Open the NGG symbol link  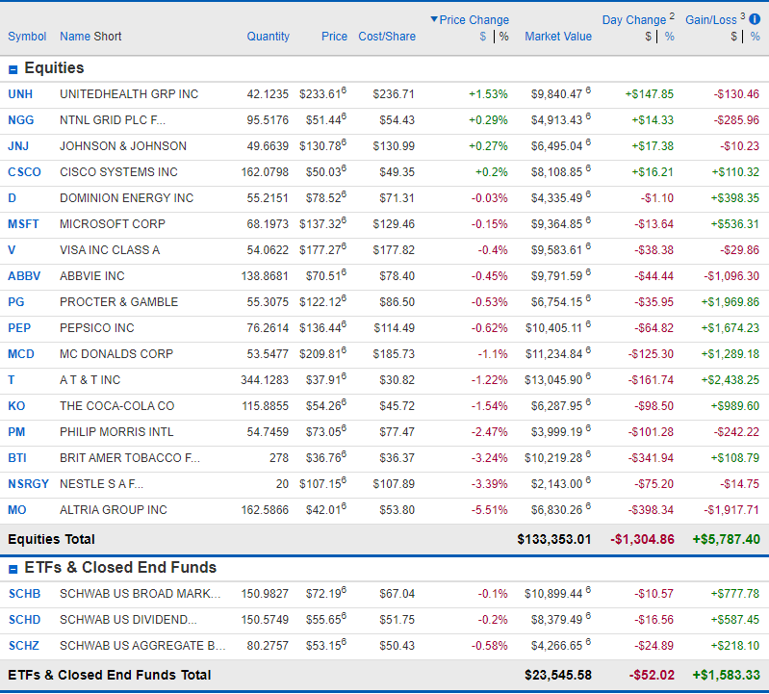click(x=21, y=120)
